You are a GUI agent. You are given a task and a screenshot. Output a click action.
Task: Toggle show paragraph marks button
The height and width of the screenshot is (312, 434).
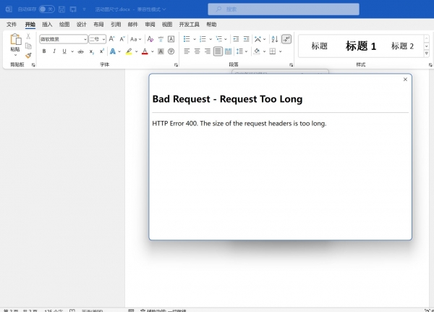(286, 39)
